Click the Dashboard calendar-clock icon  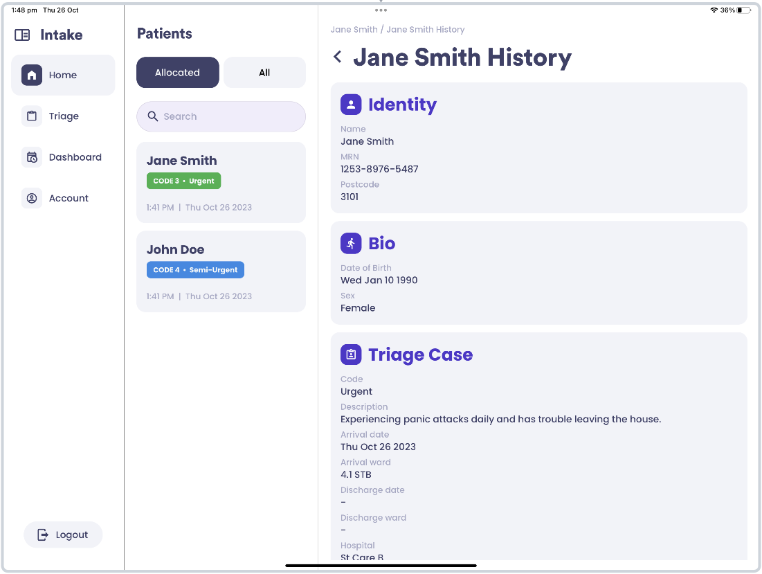pyautogui.click(x=32, y=157)
